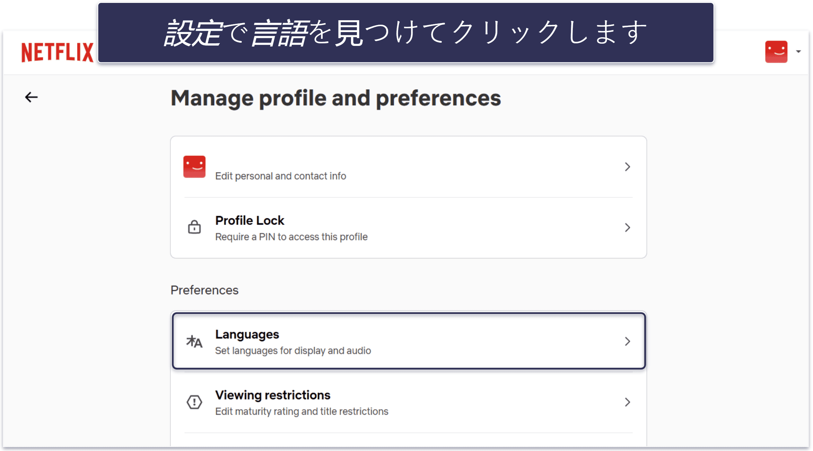The image size is (813, 451).
Task: Click the chevron on Languages row
Action: (x=627, y=341)
